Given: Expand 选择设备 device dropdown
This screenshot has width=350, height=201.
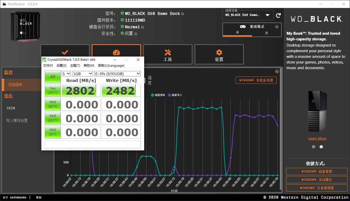Looking at the screenshot, I should click(248, 15).
